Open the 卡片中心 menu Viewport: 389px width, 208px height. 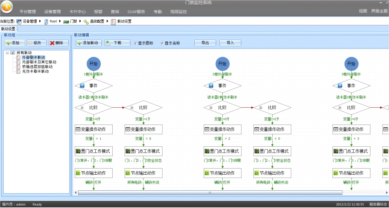tap(78, 12)
